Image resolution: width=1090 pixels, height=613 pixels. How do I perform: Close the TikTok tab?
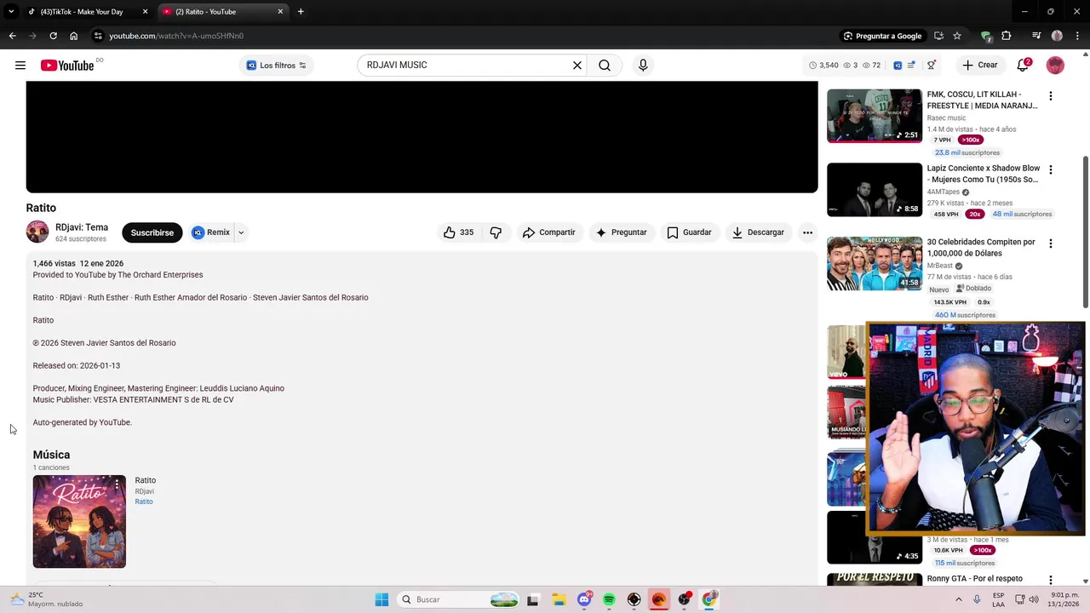pyautogui.click(x=145, y=12)
